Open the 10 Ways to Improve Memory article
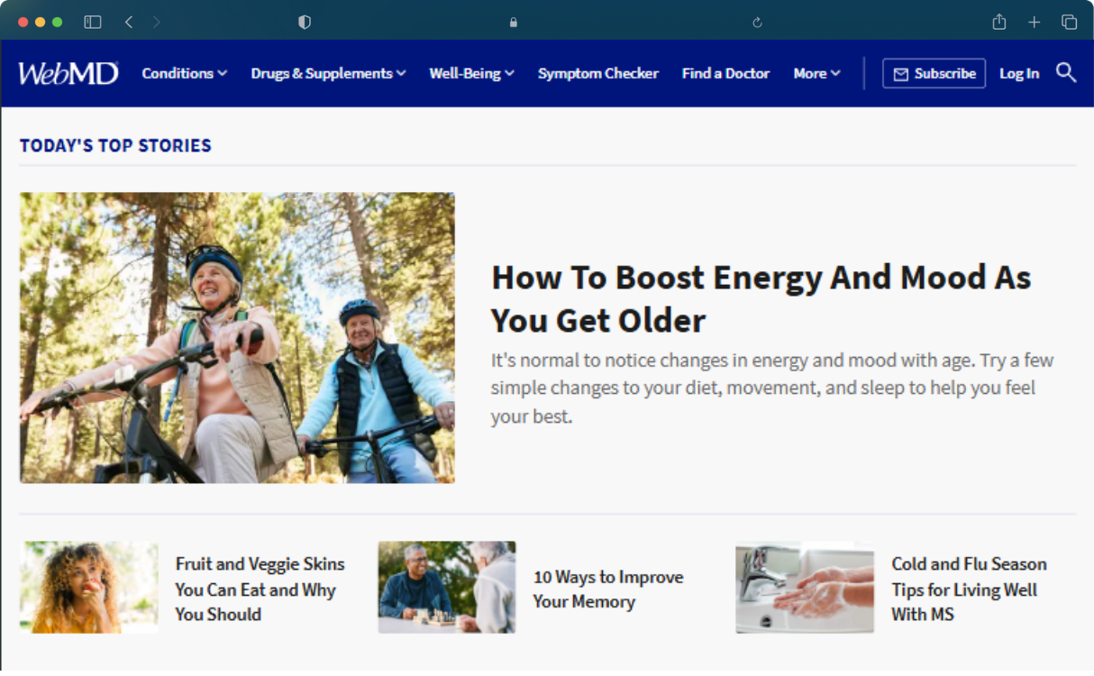Viewport: 1094px width, 676px height. (608, 589)
